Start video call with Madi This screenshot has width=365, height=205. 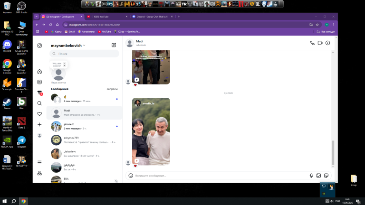tap(320, 43)
